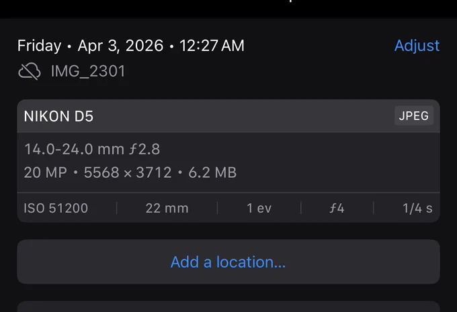457x312 pixels.
Task: Tap the Friday Apr 3, 2026 date
Action: click(x=90, y=46)
